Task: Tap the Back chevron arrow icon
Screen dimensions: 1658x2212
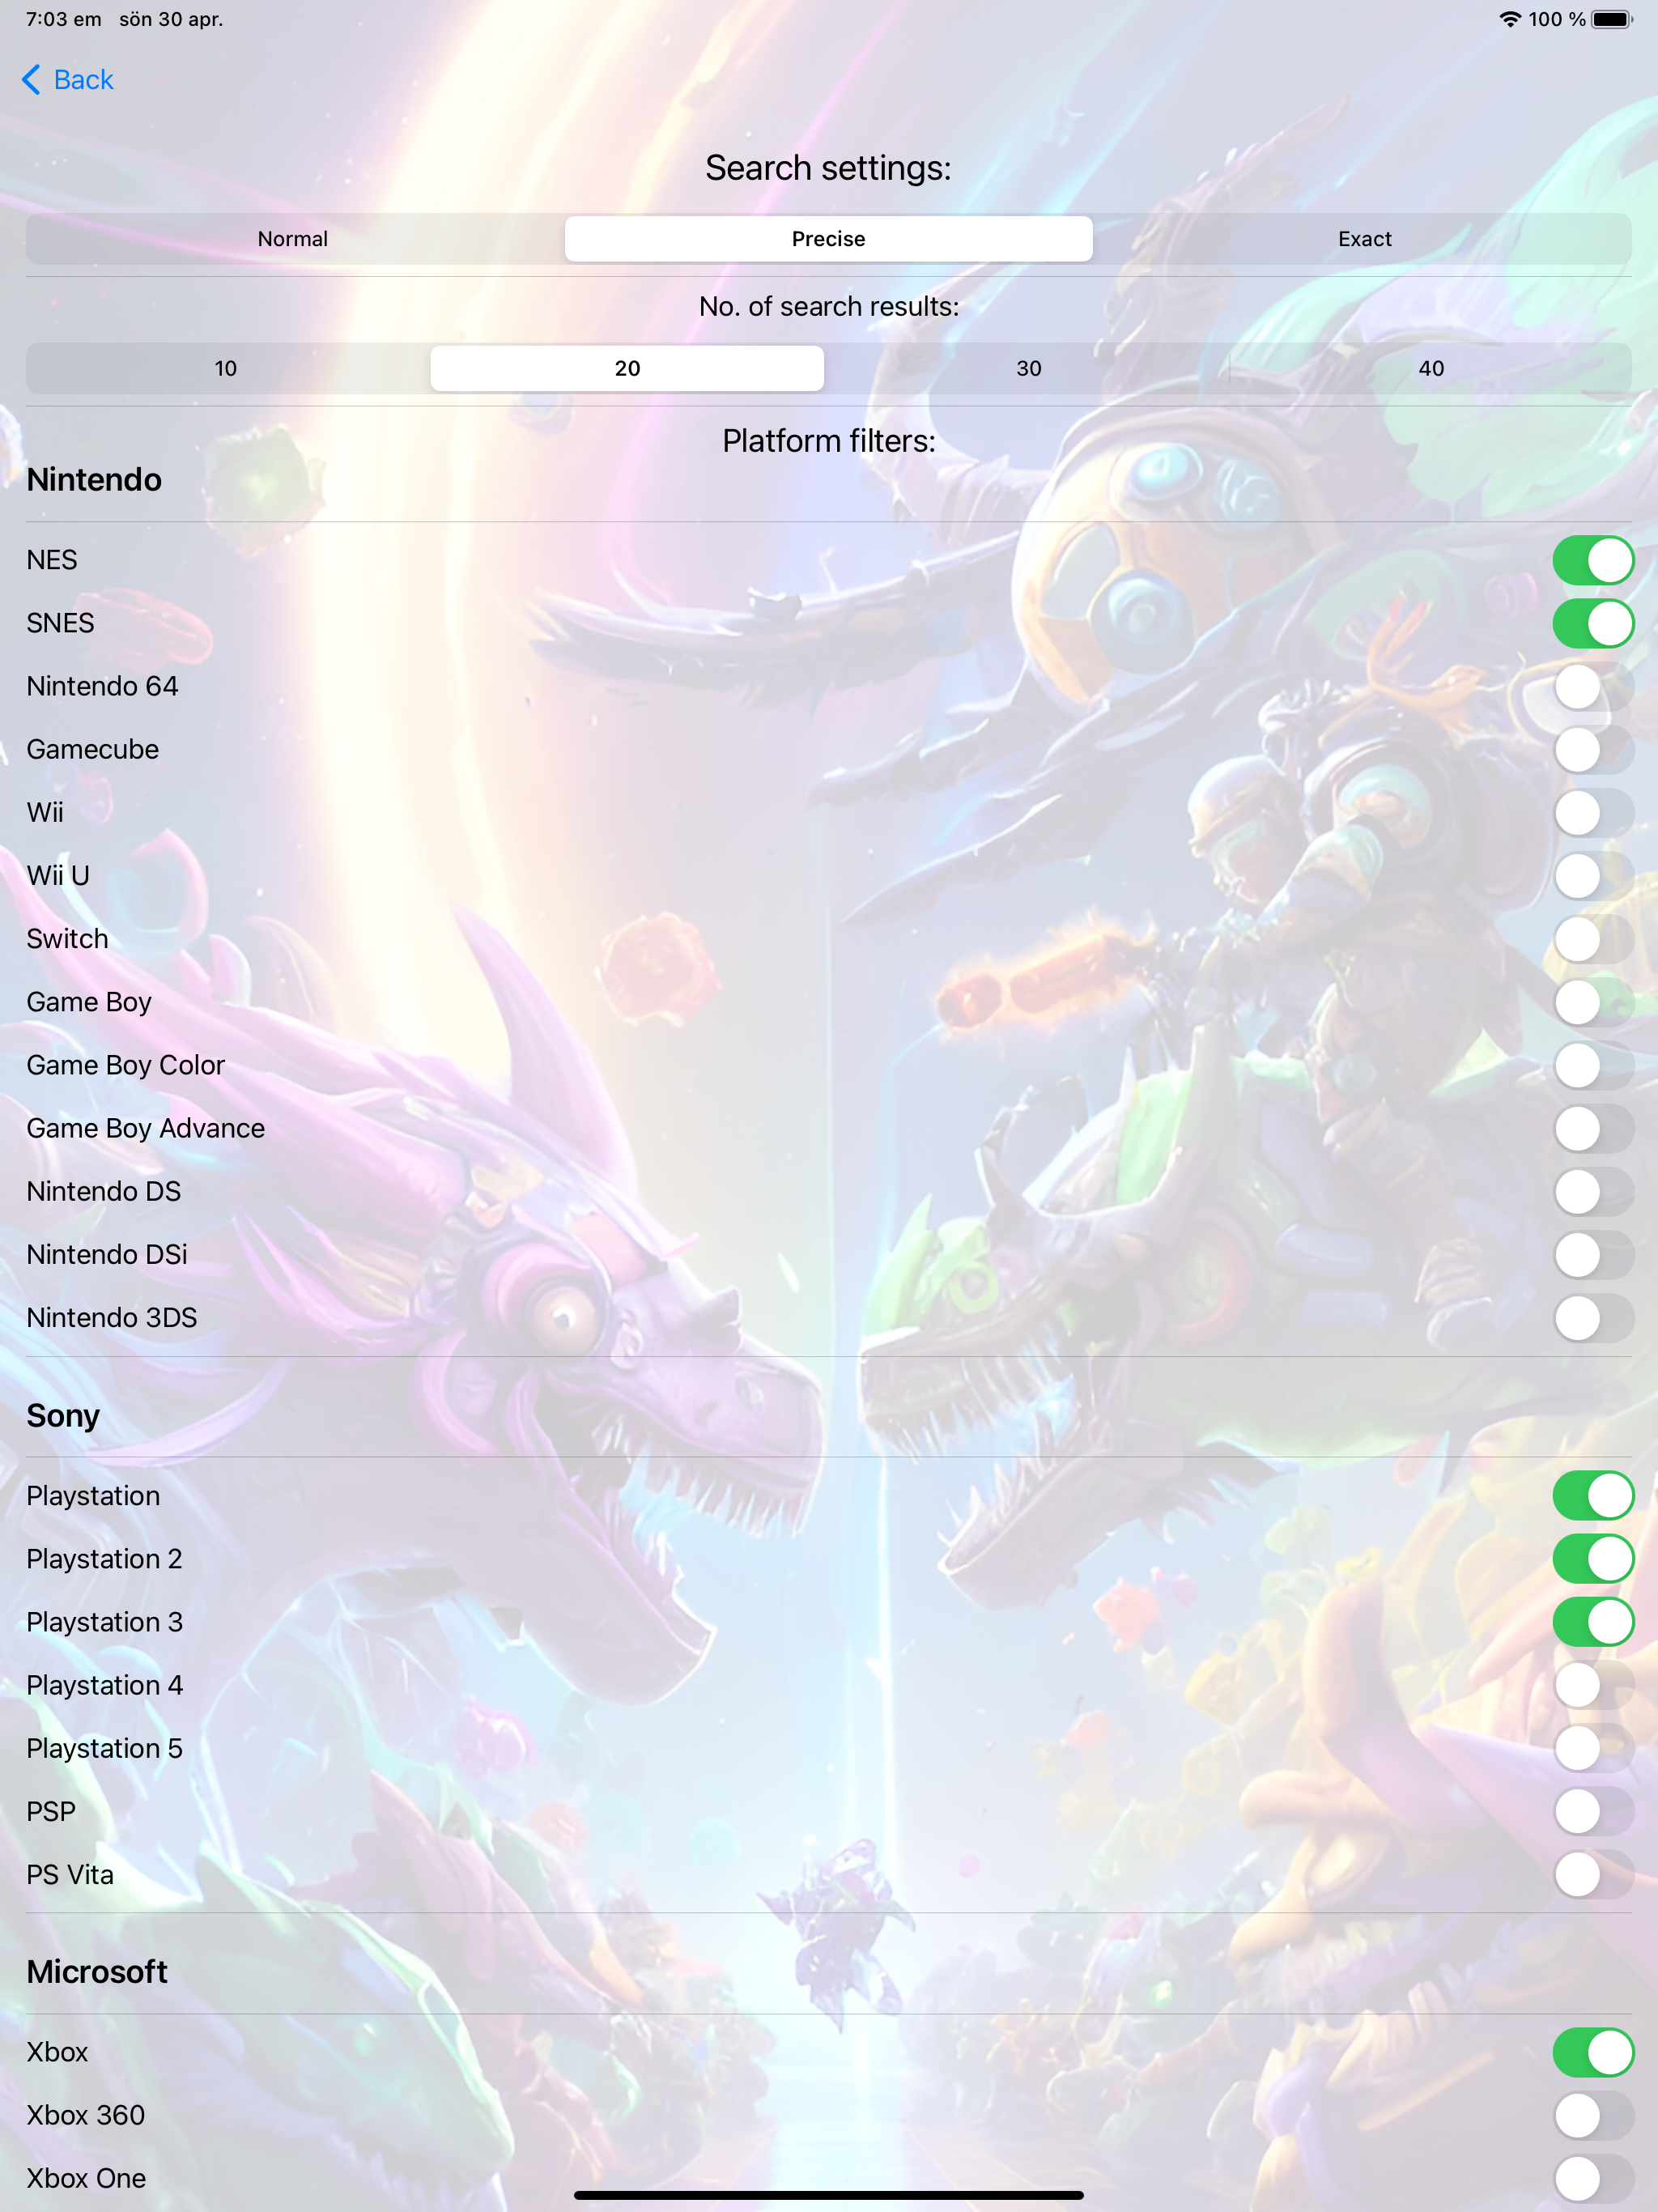Action: point(31,80)
